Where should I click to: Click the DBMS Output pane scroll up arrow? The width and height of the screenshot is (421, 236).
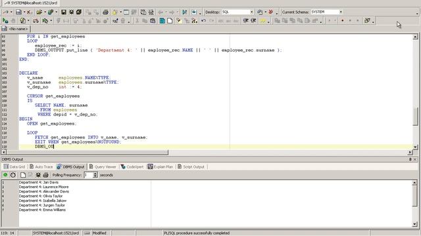414,182
